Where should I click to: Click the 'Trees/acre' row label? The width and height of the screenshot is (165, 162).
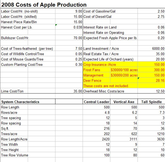(x=9, y=134)
